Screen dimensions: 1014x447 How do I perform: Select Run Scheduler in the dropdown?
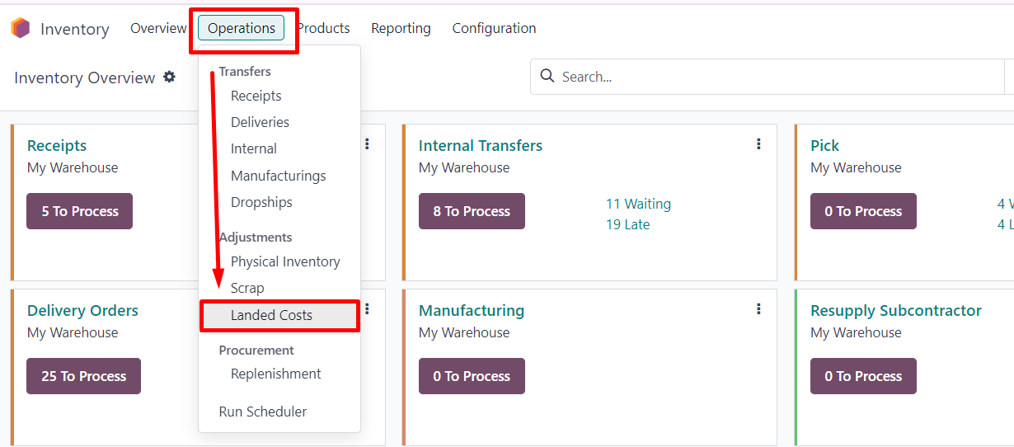click(263, 412)
